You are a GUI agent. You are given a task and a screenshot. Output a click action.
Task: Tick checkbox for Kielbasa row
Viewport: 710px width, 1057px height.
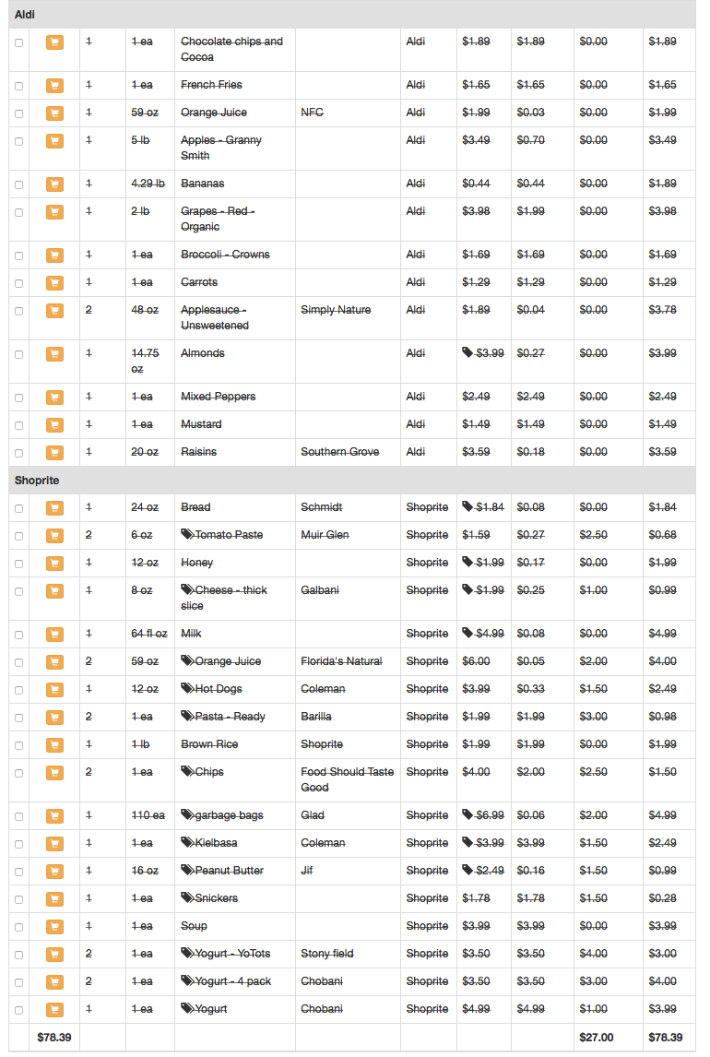coord(18,845)
